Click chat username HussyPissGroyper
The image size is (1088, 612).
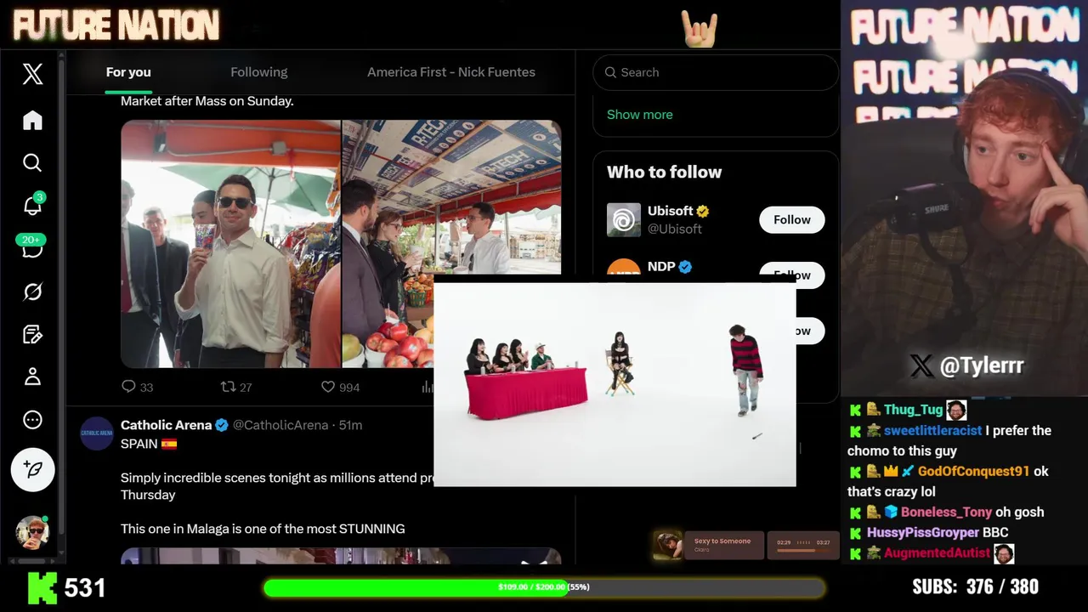923,532
